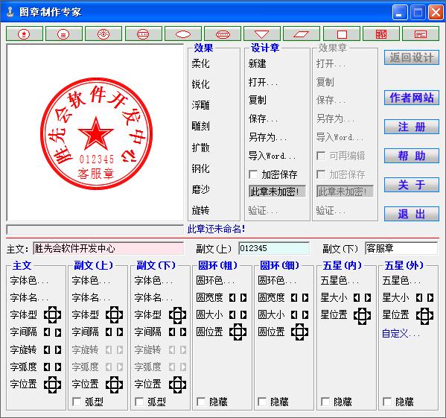Image resolution: width=446 pixels, height=418 pixels.
Task: Click 字位置 direction pad under 主文
Action: [53, 384]
